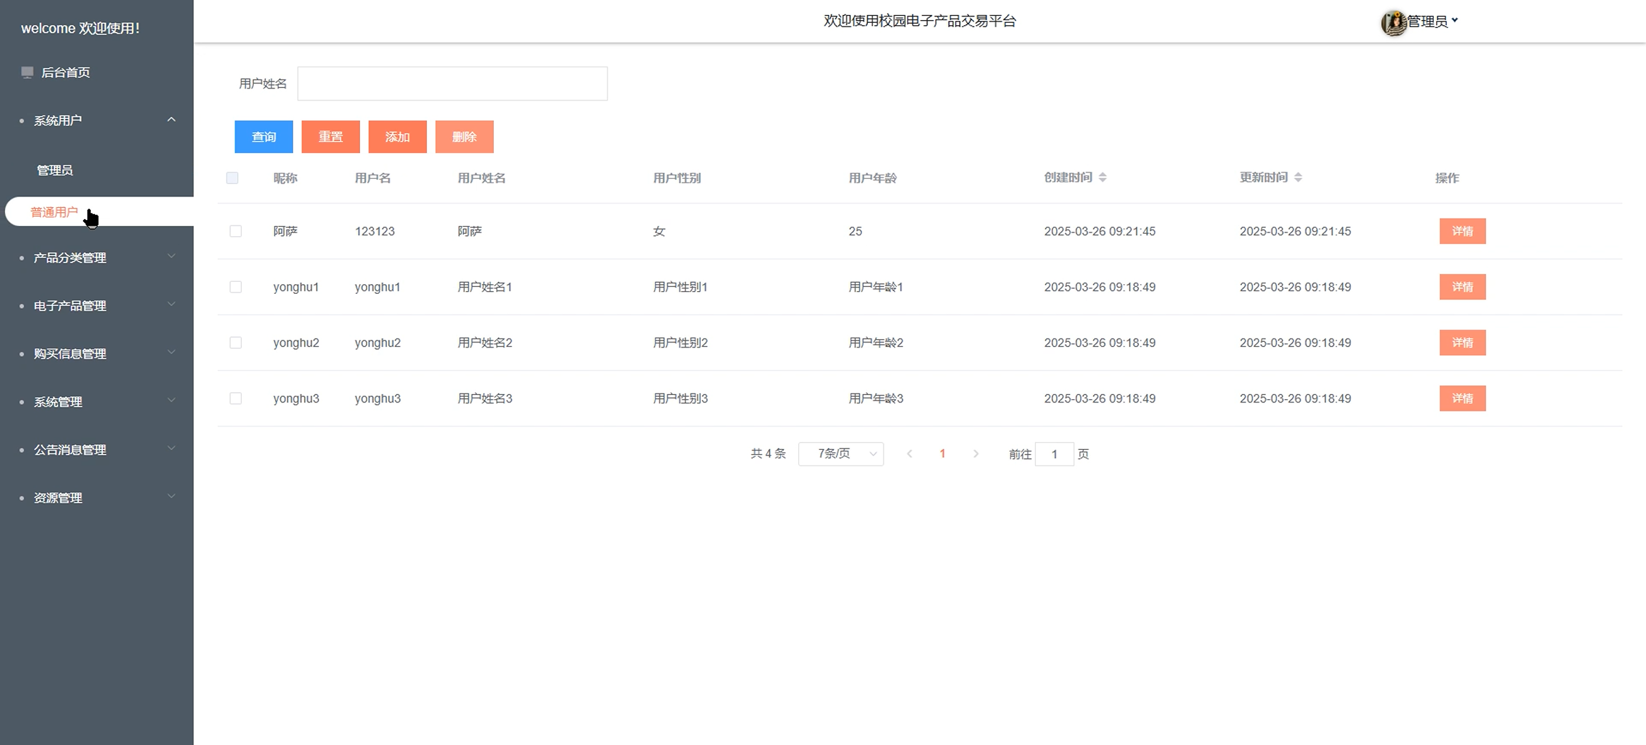Image resolution: width=1646 pixels, height=745 pixels.
Task: Collapse the 系统用户 menu chevron
Action: [x=172, y=119]
